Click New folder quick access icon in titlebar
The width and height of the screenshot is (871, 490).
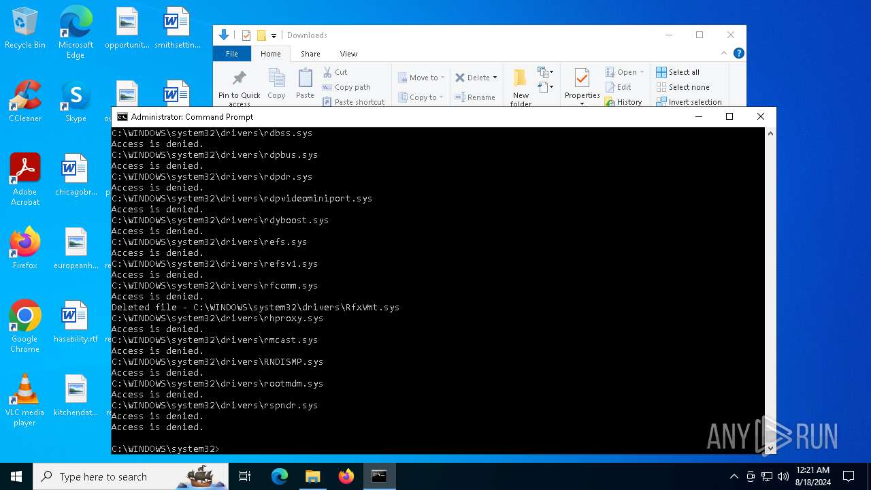click(261, 35)
